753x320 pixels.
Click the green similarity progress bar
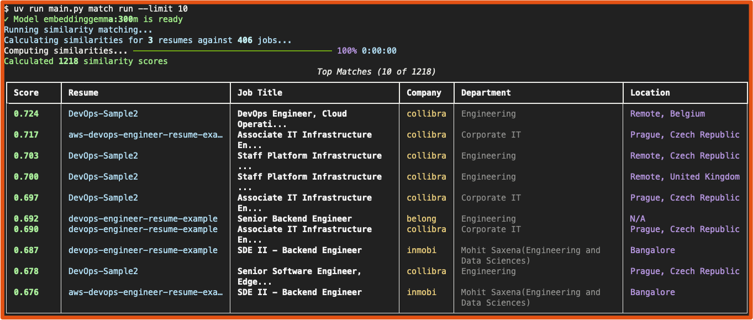(x=232, y=51)
